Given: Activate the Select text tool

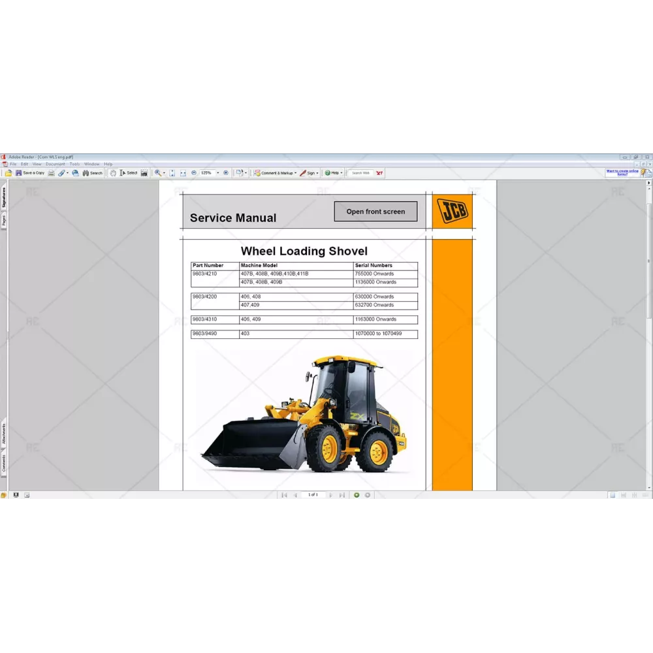Looking at the screenshot, I should click(129, 173).
